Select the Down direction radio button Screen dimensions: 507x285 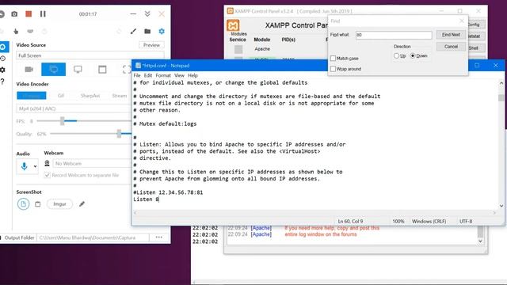click(413, 55)
